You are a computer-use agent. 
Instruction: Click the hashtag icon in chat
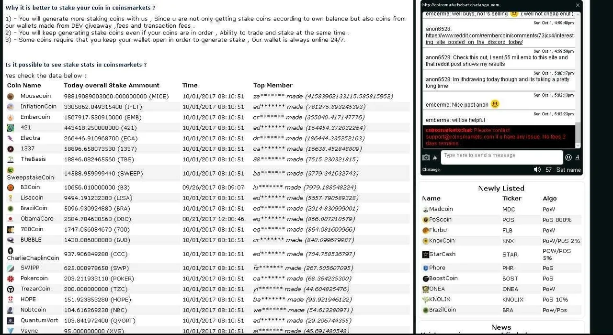click(435, 158)
